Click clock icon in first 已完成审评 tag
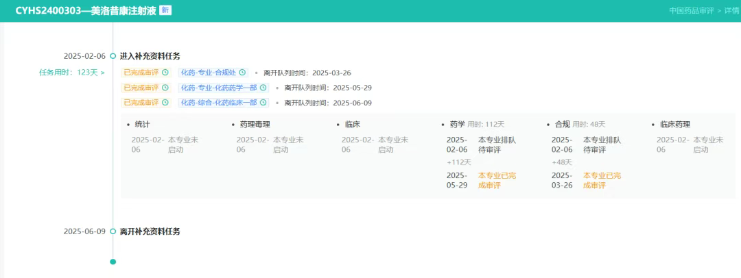The height and width of the screenshot is (278, 741). (165, 73)
